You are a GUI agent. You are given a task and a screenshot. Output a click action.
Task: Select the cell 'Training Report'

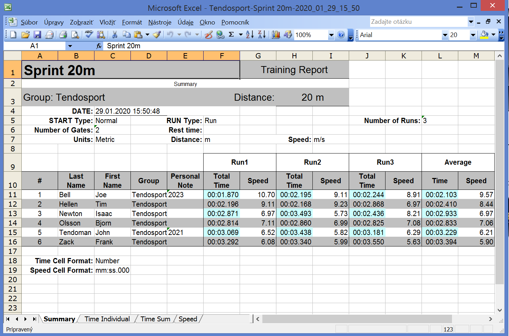[294, 70]
